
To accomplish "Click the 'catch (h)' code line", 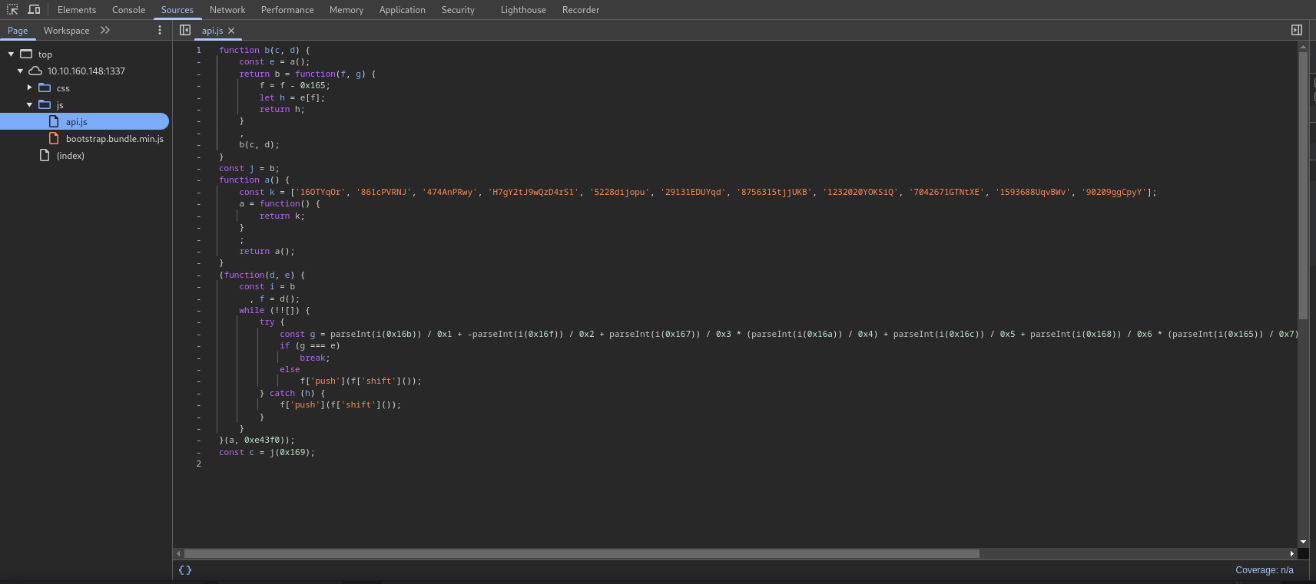I will point(292,393).
